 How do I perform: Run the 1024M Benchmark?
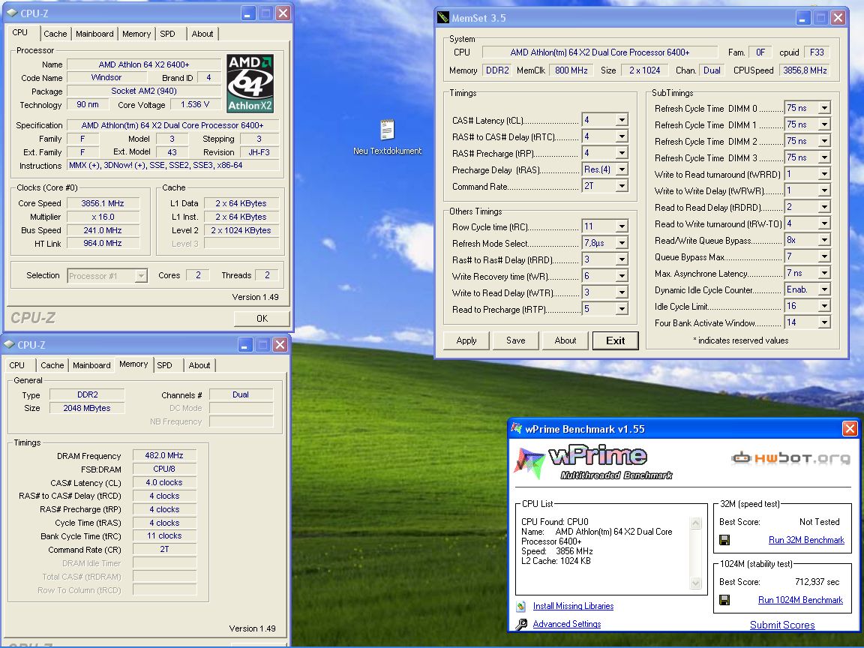pos(800,600)
